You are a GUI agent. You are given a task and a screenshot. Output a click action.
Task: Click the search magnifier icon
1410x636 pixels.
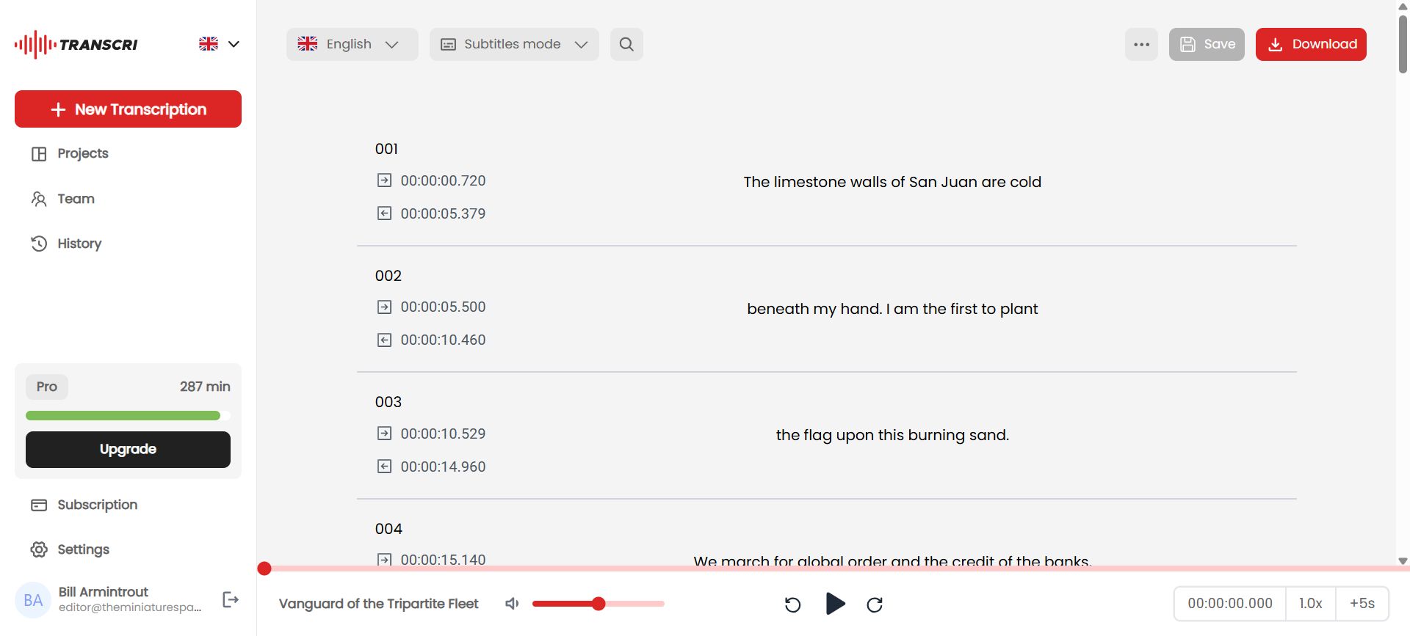[x=626, y=44]
